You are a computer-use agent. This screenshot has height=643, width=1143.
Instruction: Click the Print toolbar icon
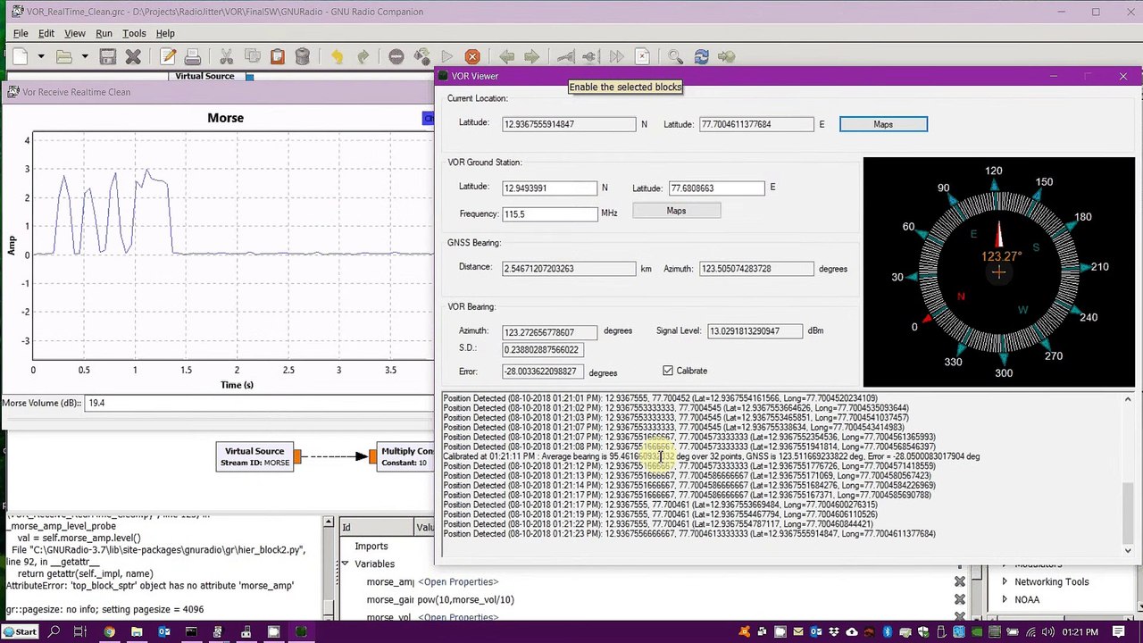[x=192, y=56]
